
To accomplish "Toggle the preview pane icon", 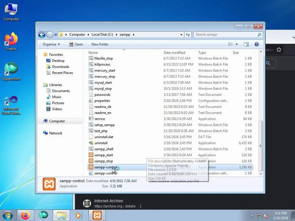I will click(x=246, y=44).
